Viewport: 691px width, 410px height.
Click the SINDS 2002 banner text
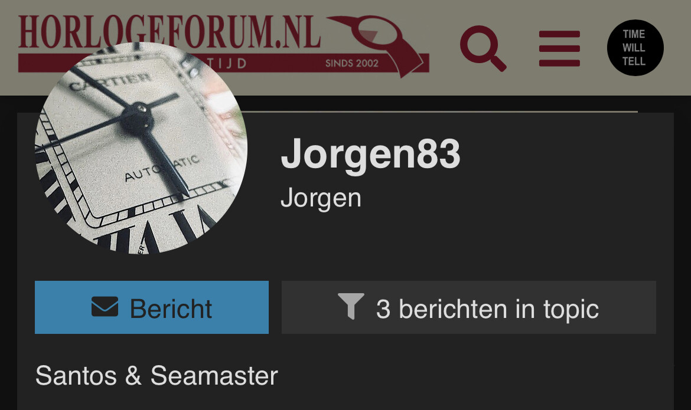351,63
